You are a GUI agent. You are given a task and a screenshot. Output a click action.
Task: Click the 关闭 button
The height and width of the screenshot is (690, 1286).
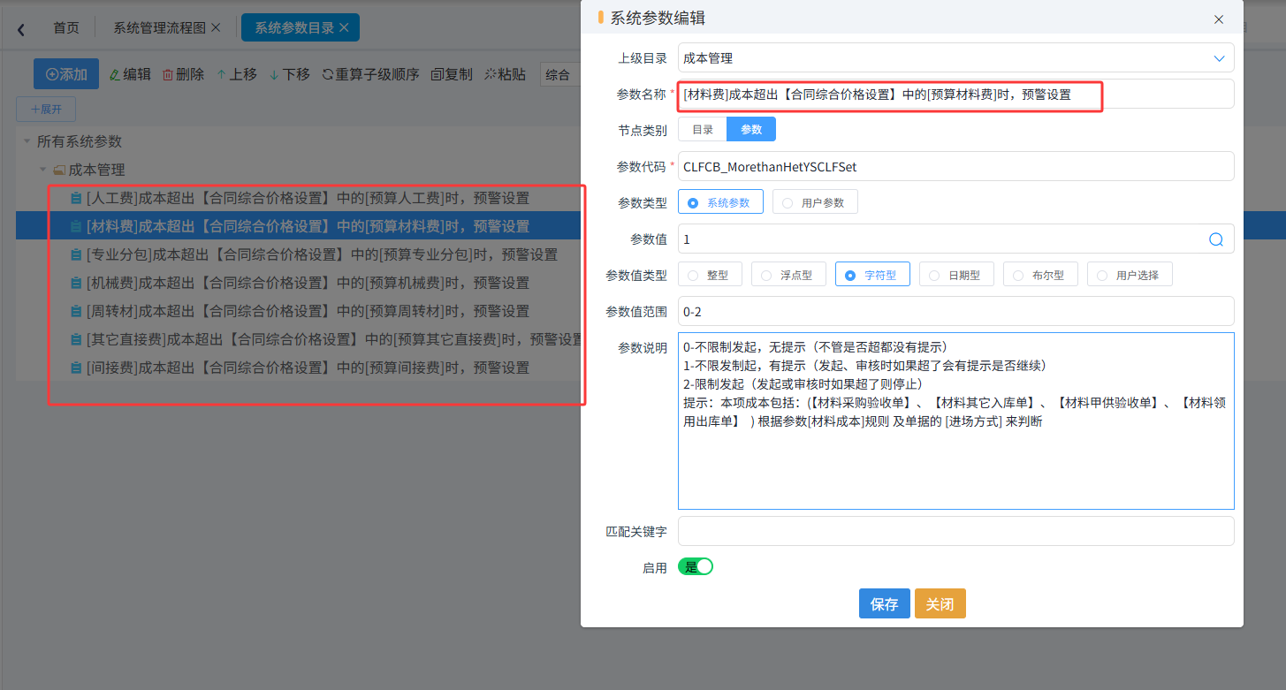click(x=940, y=604)
